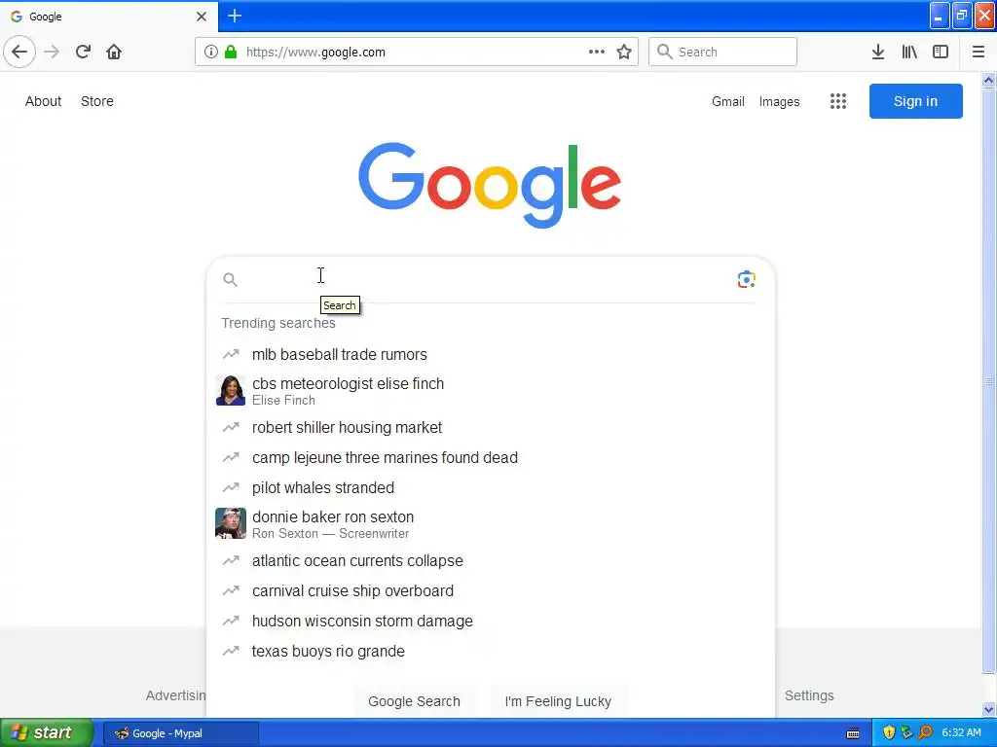The width and height of the screenshot is (997, 747).
Task: Reload the current page
Action: 83,52
